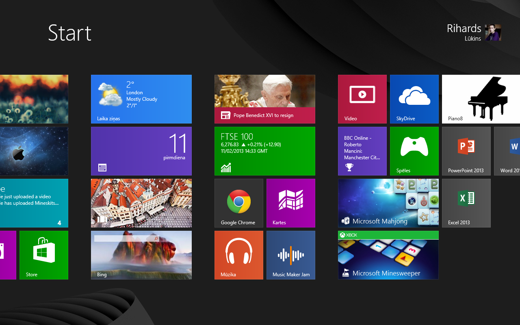The image size is (520, 325).
Task: Click the user name Rihards
Action: coord(464,28)
